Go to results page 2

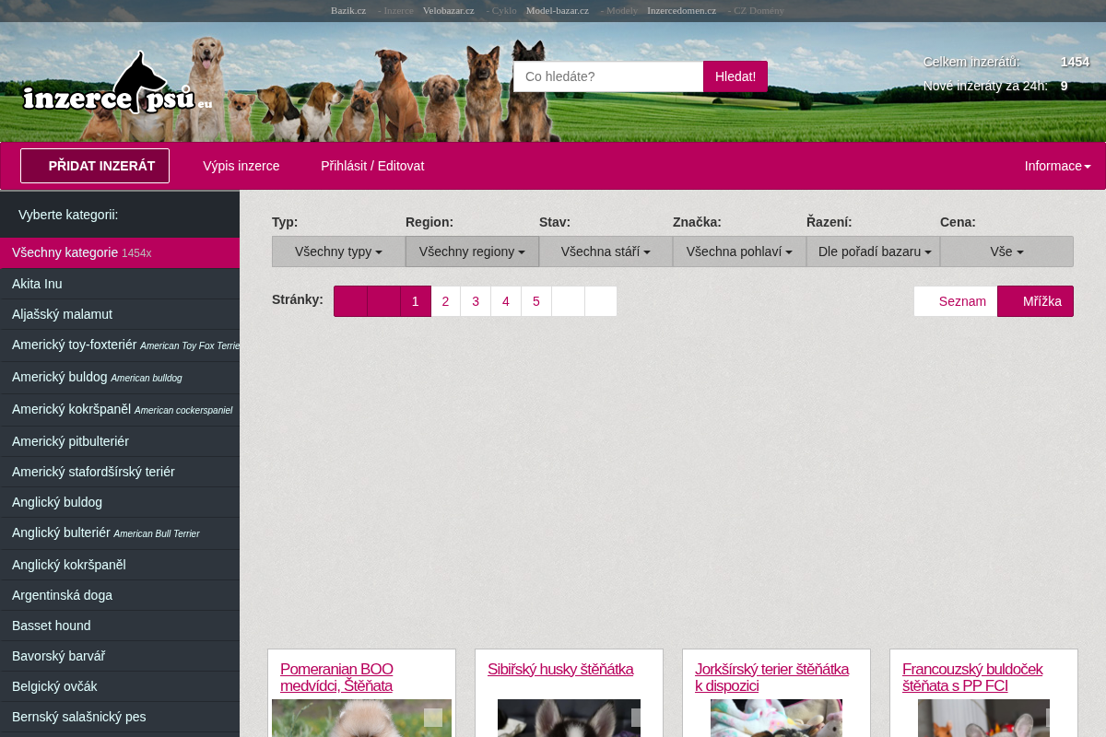coord(445,301)
